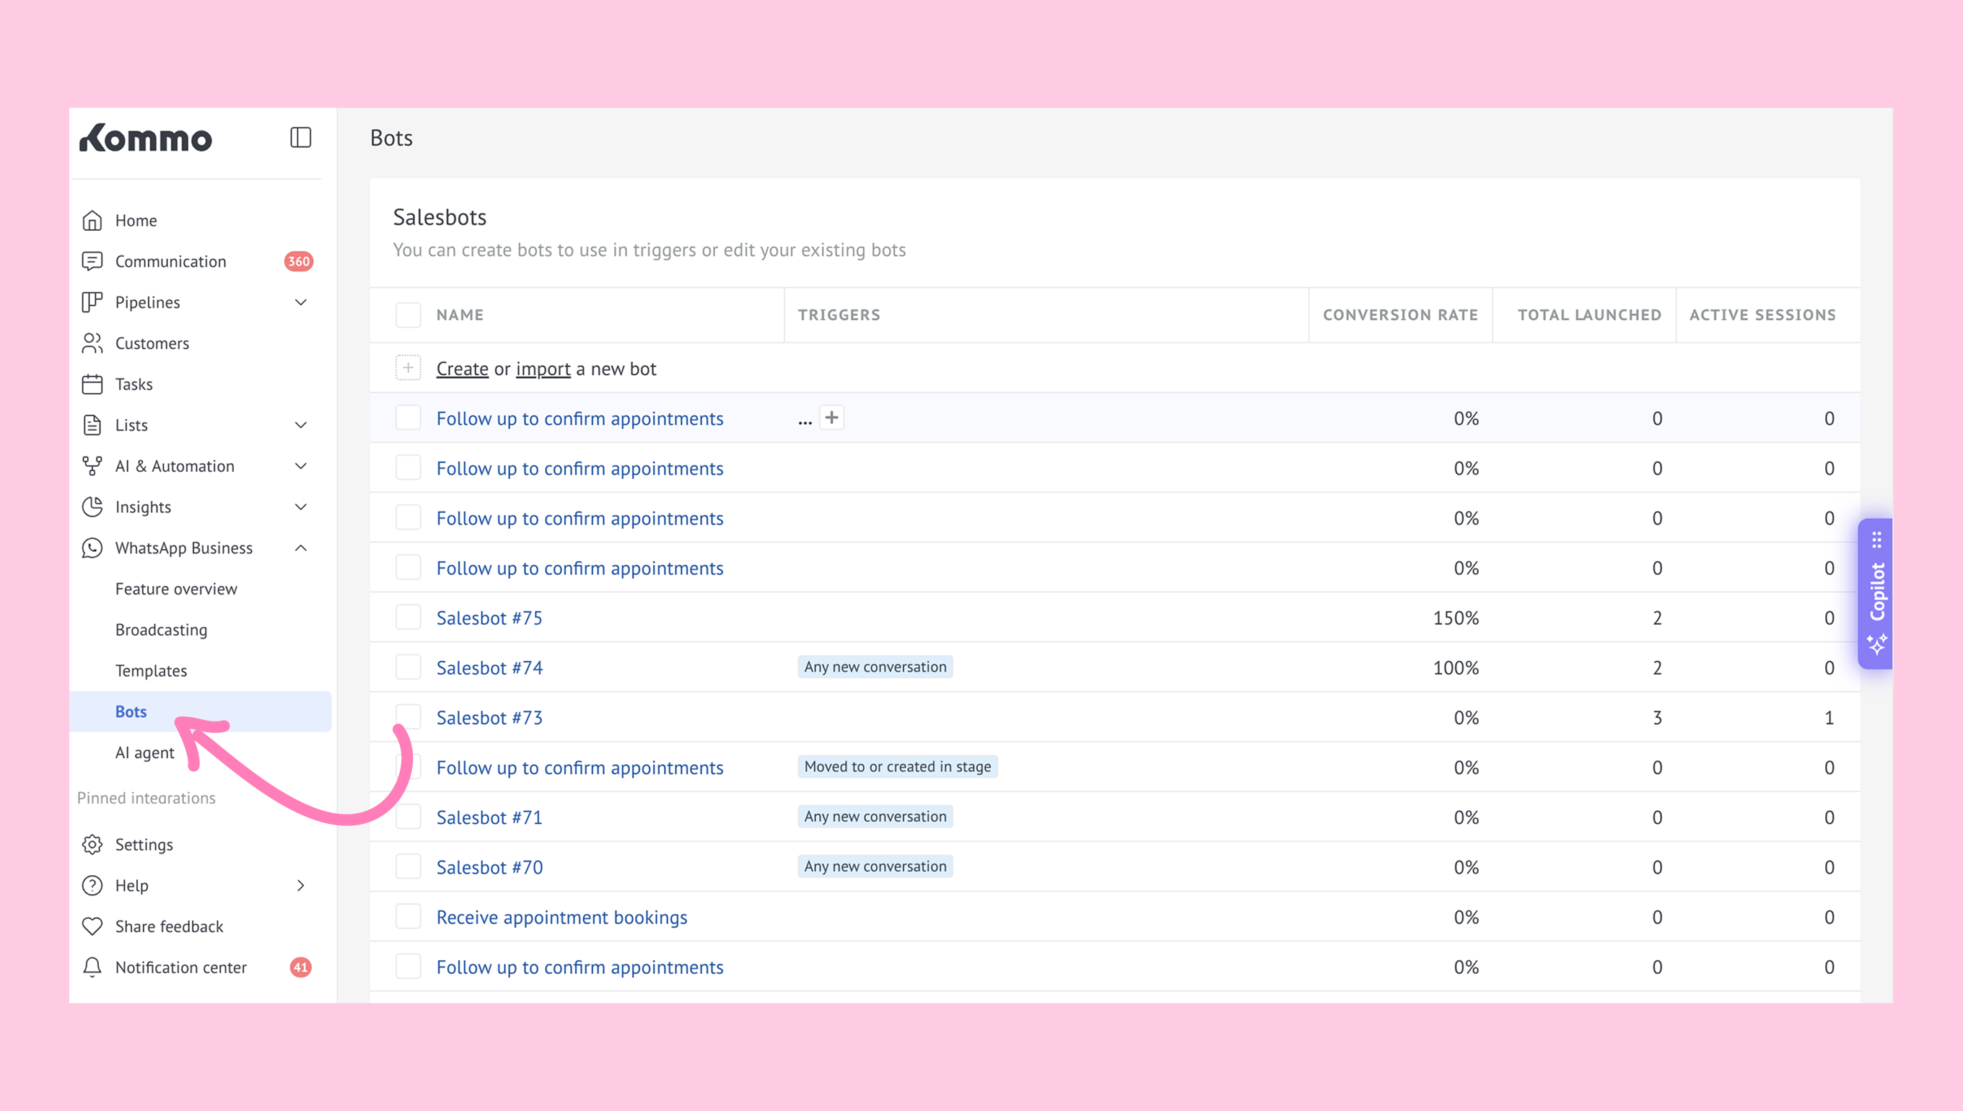Image resolution: width=1963 pixels, height=1111 pixels.
Task: Open the Copilot side panel tab
Action: tap(1876, 593)
